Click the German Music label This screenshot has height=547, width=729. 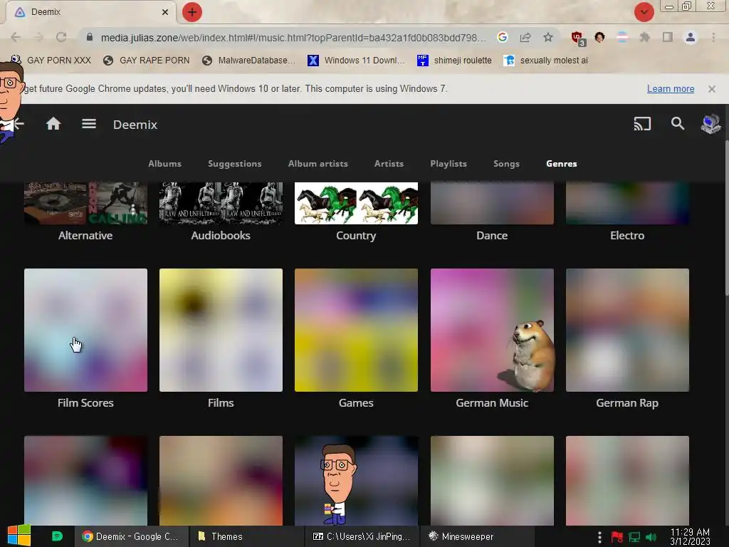coord(492,403)
